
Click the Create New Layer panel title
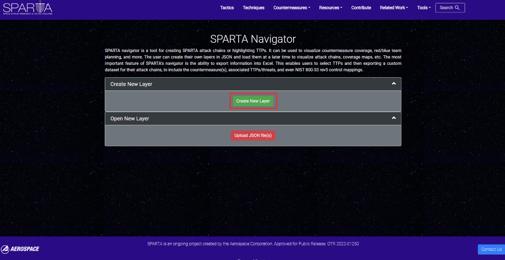coord(131,84)
